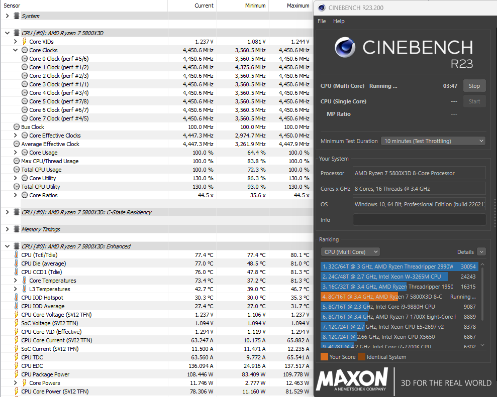This screenshot has width=497, height=397.
Task: Select the Threadripper 2990W ranking entry
Action: 399,267
